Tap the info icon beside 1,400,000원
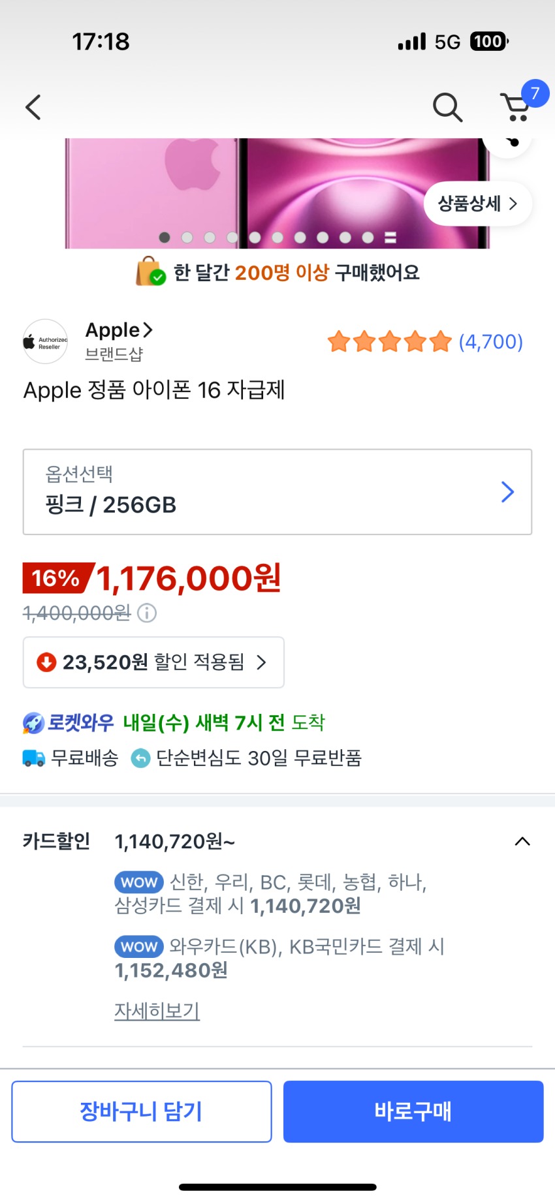This screenshot has width=555, height=1202. pos(147,613)
